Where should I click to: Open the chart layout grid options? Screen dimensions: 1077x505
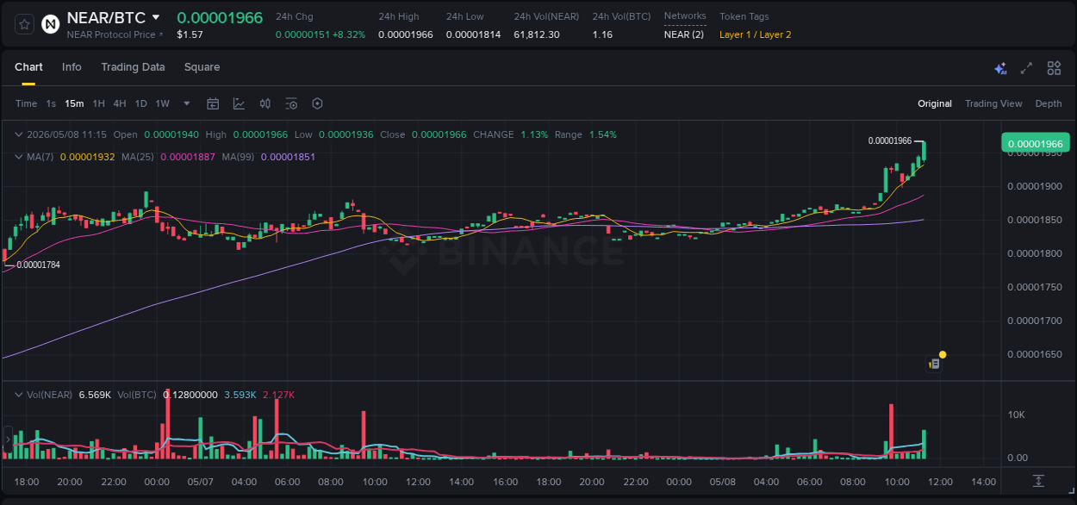point(1054,68)
